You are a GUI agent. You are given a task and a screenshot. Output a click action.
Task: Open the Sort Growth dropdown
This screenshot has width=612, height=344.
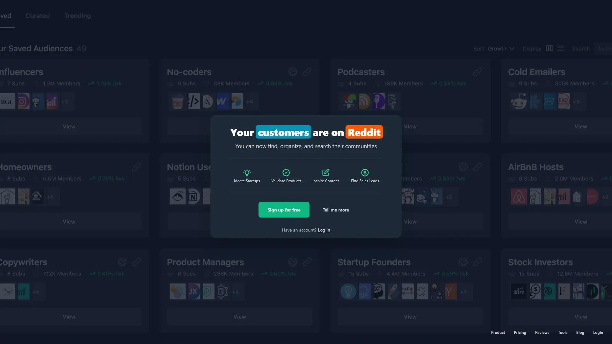point(501,49)
